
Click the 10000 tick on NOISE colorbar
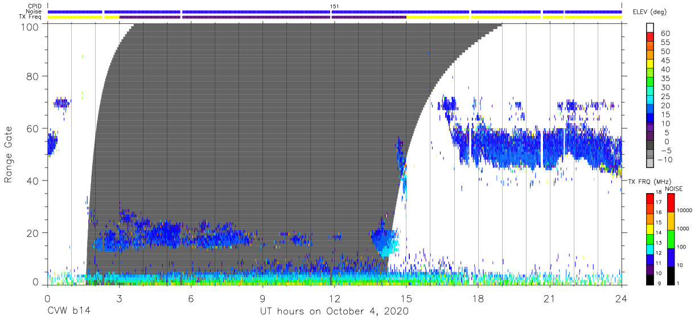[x=686, y=210]
